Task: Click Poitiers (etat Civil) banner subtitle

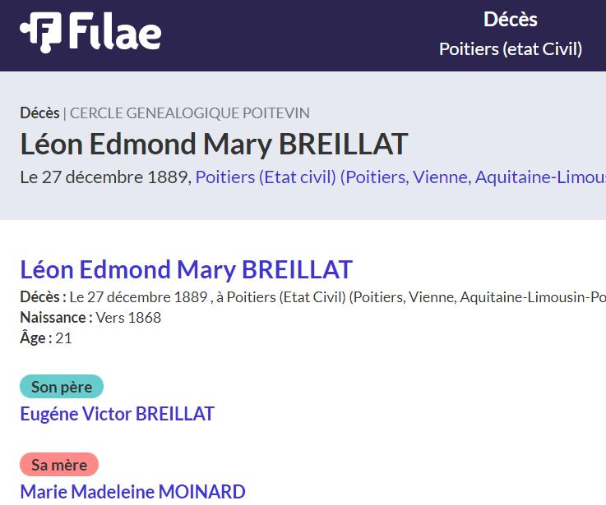Action: pyautogui.click(x=511, y=49)
